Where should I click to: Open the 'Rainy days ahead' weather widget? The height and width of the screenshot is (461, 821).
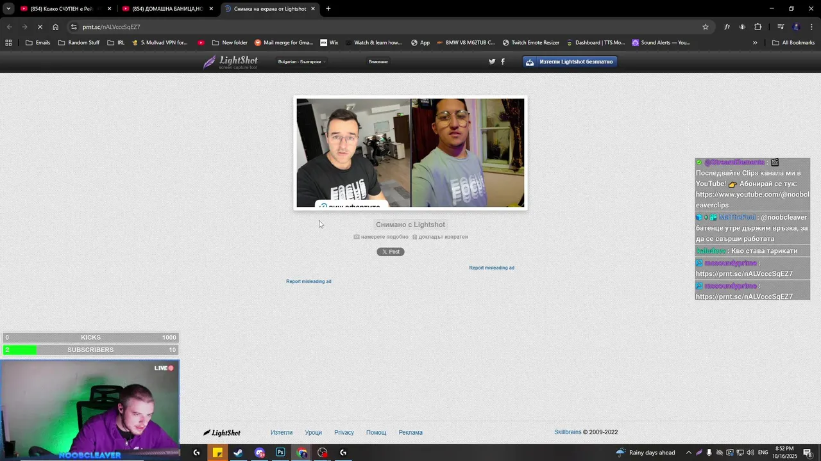coord(646,453)
